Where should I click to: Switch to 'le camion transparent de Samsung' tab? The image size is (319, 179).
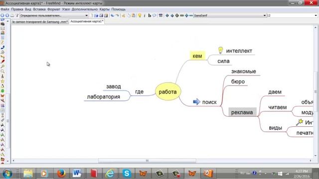click(40, 22)
